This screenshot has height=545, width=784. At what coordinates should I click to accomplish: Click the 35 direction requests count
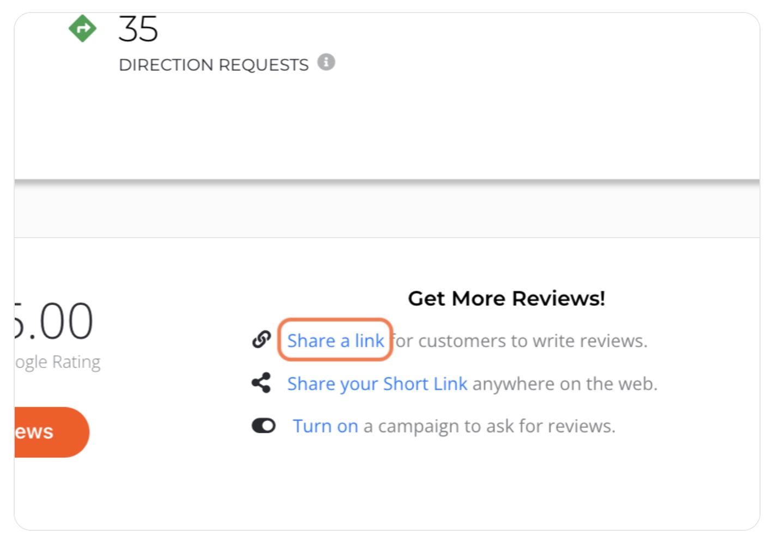pyautogui.click(x=138, y=29)
